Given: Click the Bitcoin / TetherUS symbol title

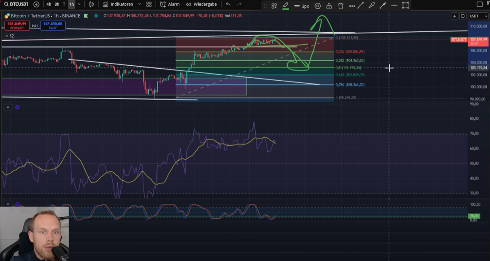Looking at the screenshot, I should pyautogui.click(x=45, y=16).
